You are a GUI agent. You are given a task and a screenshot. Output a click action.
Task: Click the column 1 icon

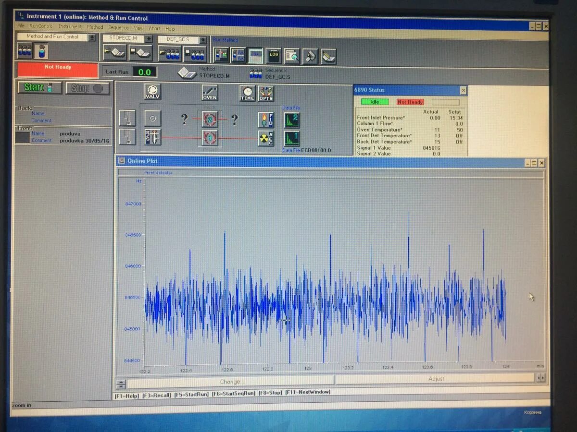210,138
